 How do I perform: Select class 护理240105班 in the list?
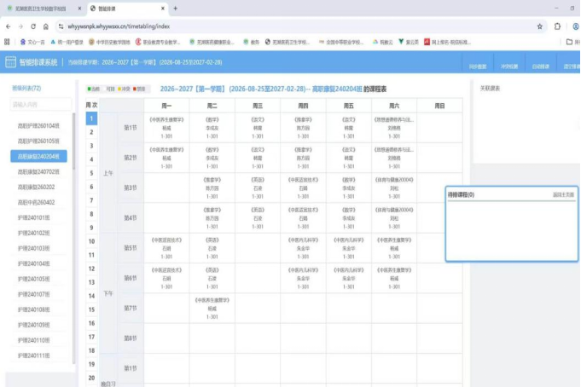[x=38, y=279]
